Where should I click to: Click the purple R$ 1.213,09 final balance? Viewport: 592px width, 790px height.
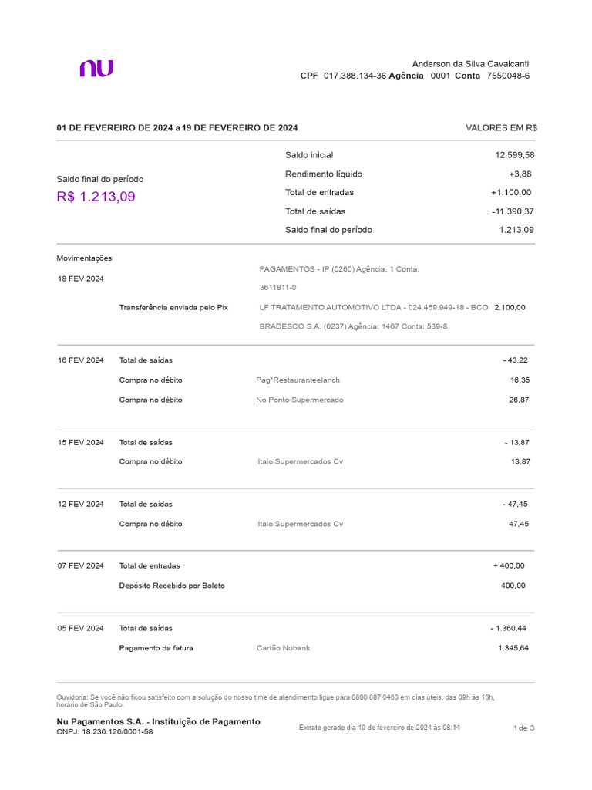96,197
